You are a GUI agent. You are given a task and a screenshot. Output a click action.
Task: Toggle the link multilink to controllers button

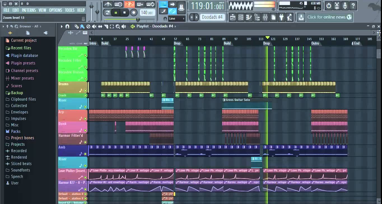click(x=172, y=11)
